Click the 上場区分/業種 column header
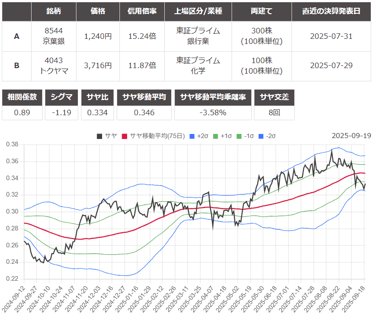Screen dimensions: 373x315 (198, 11)
